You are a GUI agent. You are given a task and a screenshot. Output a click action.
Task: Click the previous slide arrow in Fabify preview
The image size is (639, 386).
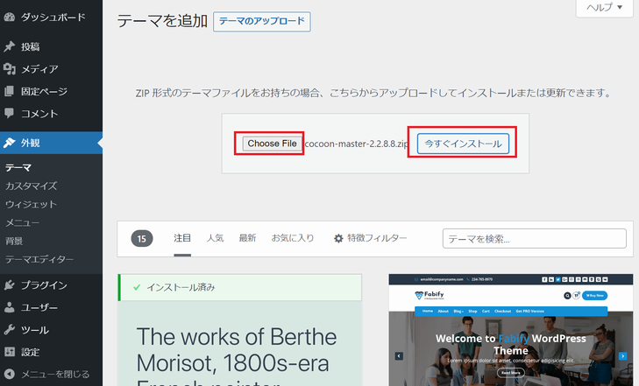[x=399, y=356]
